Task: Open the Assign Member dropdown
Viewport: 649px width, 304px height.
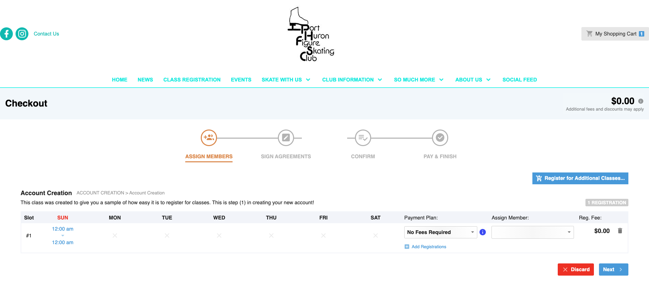Action: coord(532,232)
